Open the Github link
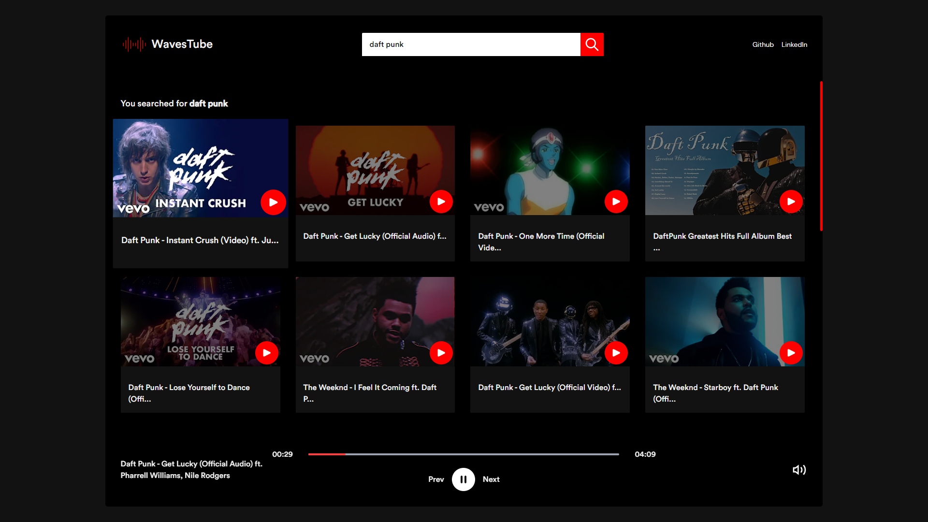The height and width of the screenshot is (522, 928). coord(763,44)
